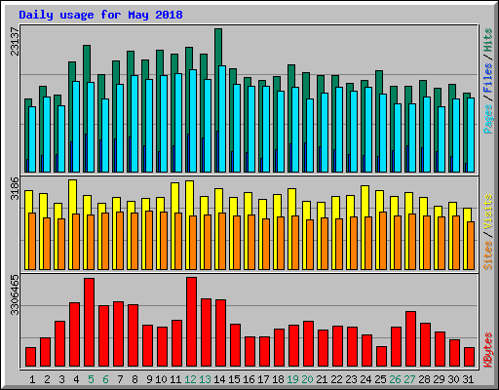Select green weekend day label 12
This screenshot has width=499, height=390.
pyautogui.click(x=190, y=379)
